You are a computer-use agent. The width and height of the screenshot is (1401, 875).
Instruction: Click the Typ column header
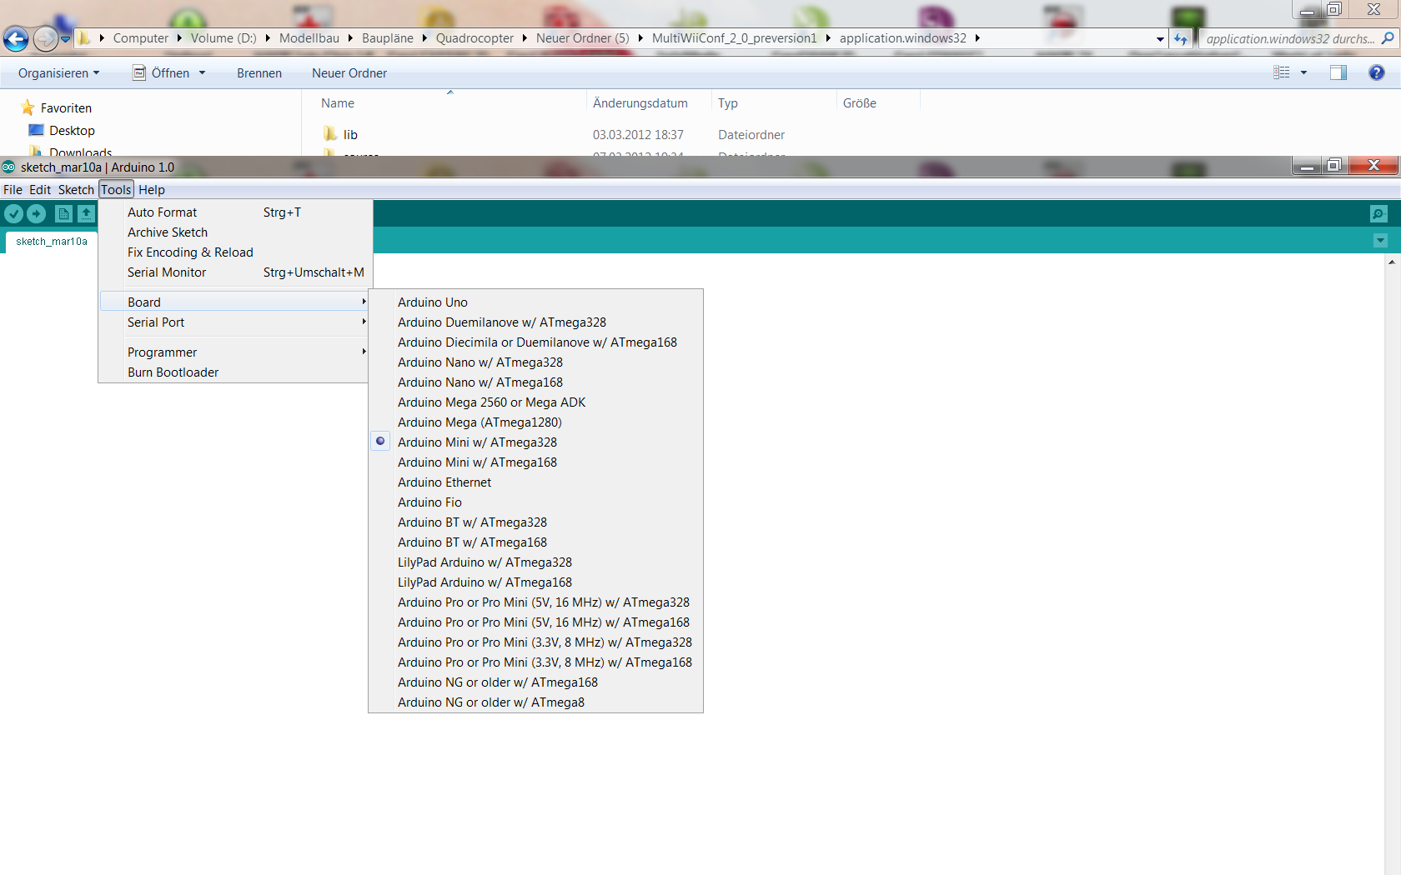pos(728,103)
